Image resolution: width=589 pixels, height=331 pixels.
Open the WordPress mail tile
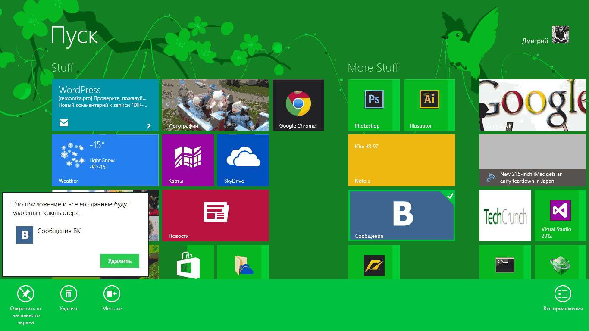coord(105,105)
